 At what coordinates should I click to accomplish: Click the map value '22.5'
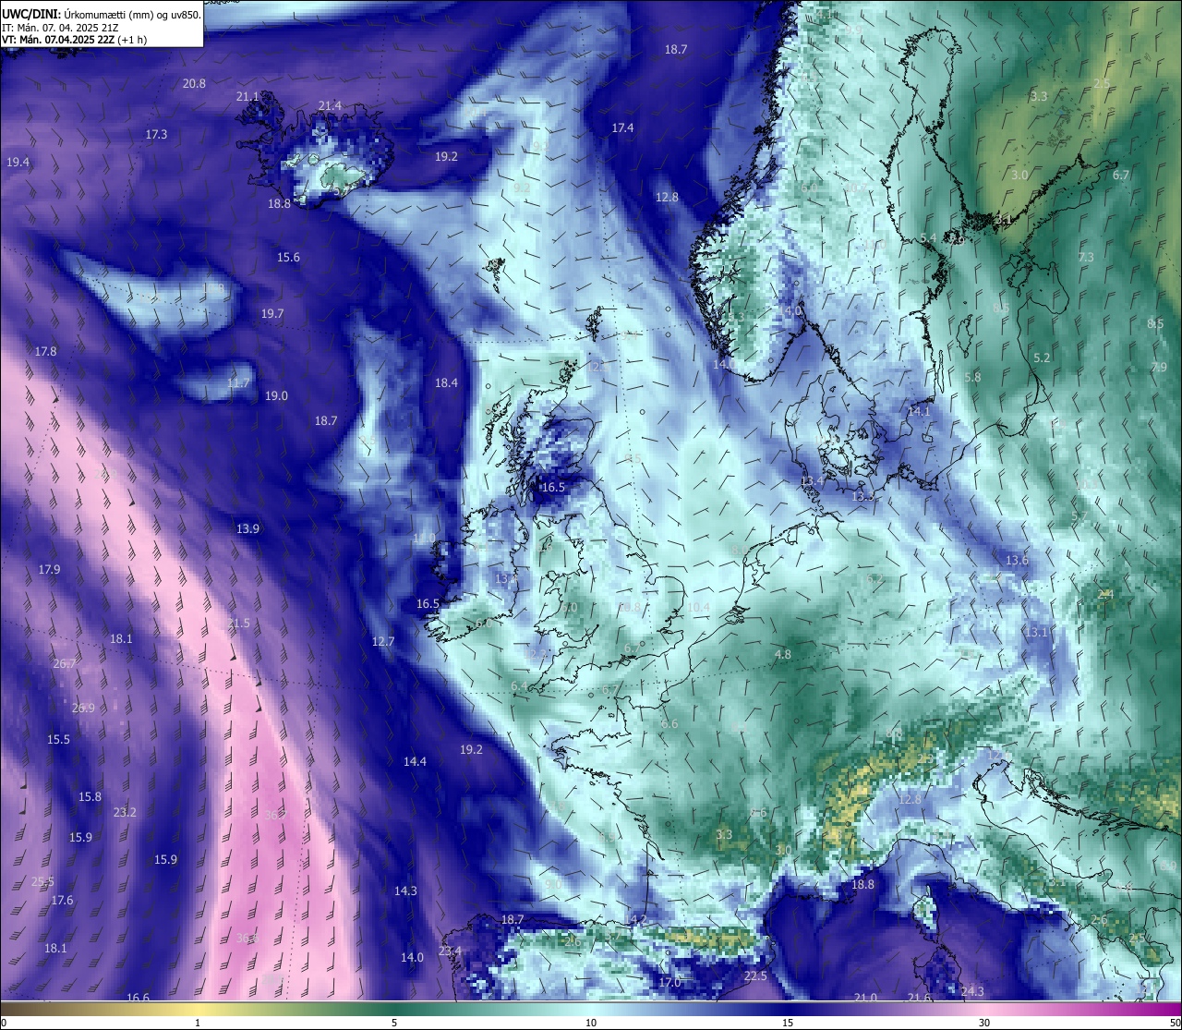[755, 976]
